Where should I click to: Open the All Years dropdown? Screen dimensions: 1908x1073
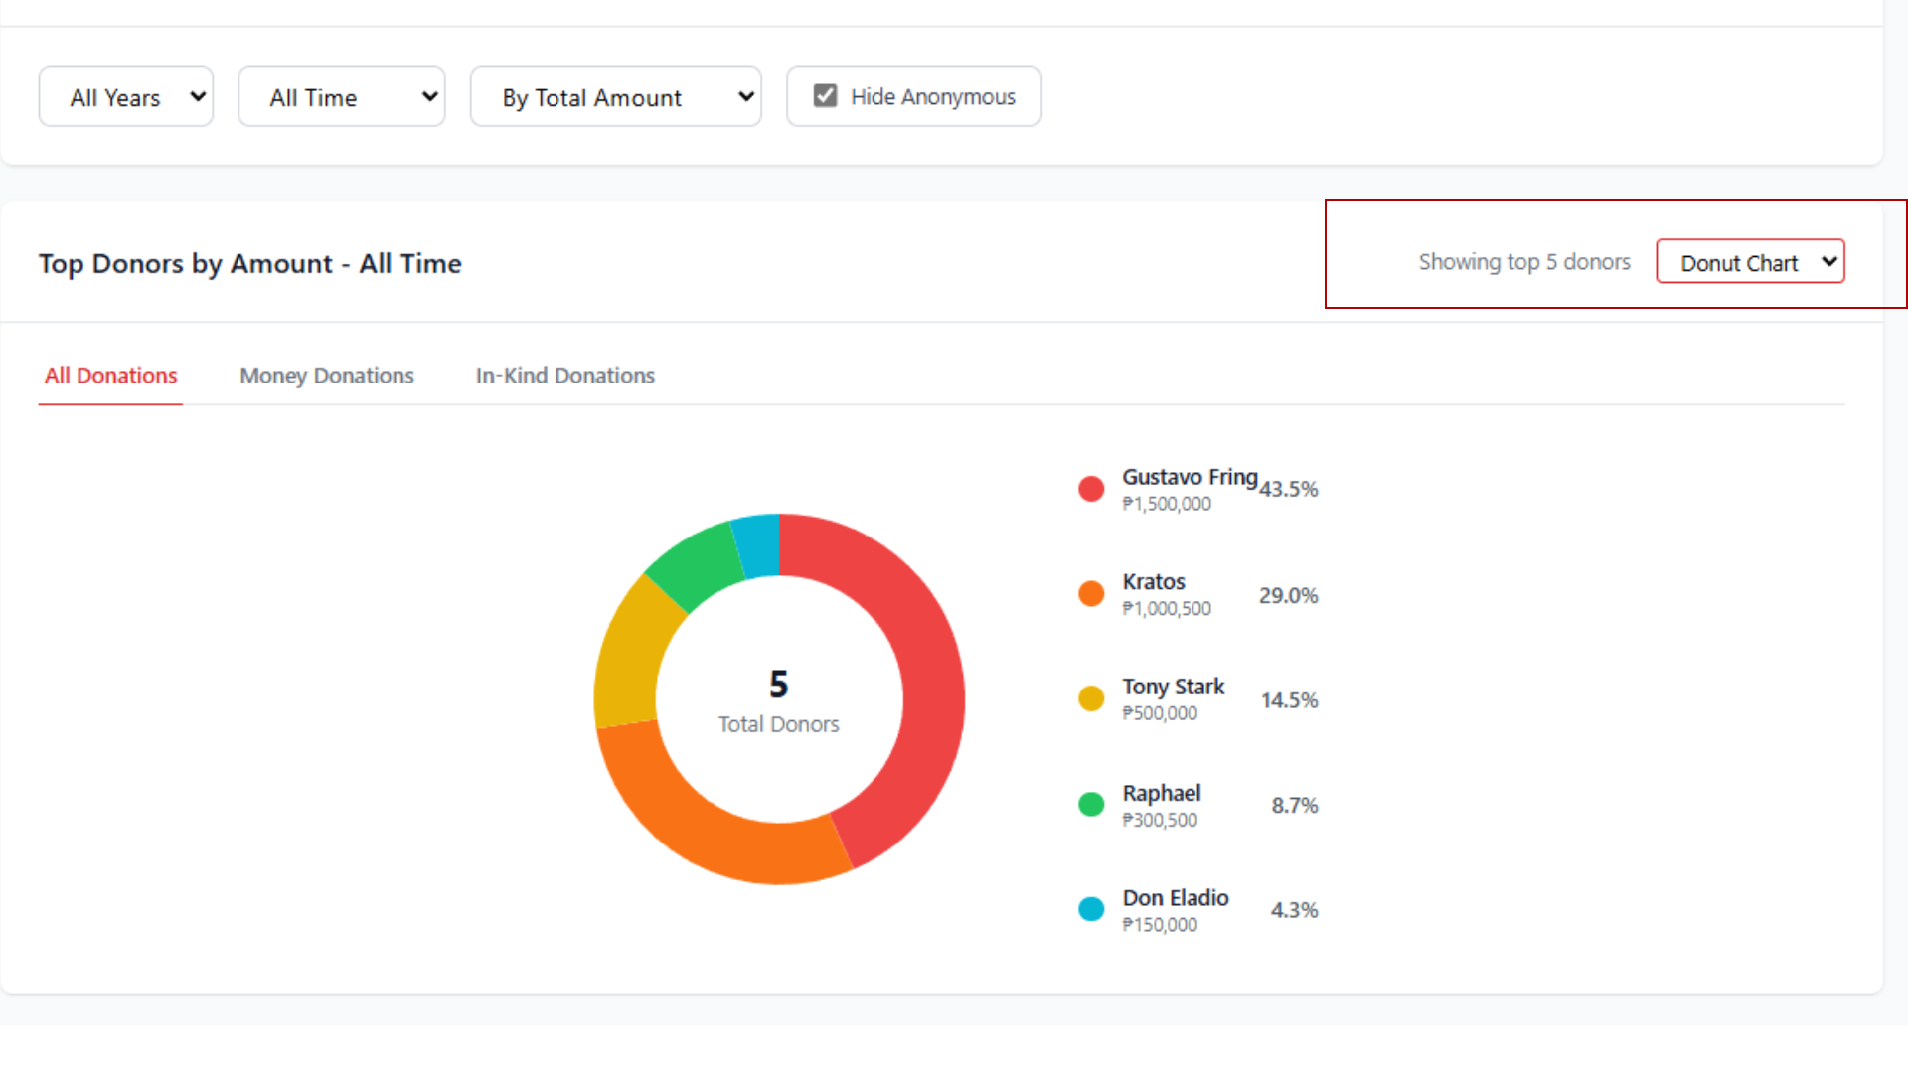coord(126,96)
